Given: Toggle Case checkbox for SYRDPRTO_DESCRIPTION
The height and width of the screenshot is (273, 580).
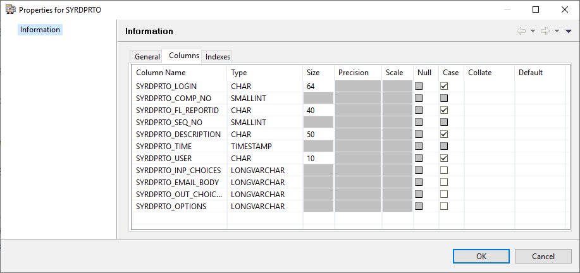Looking at the screenshot, I should pyautogui.click(x=444, y=134).
